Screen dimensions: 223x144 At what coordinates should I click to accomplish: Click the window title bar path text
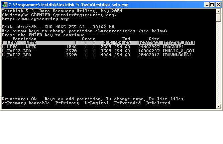pos(69,5)
